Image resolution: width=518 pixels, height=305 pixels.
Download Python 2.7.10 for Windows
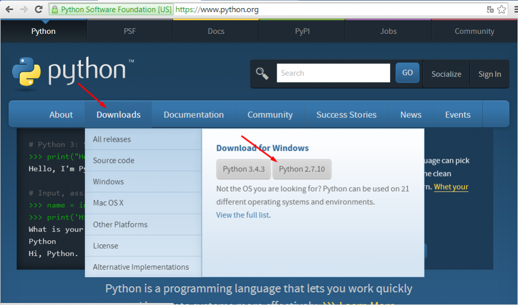coord(302,169)
